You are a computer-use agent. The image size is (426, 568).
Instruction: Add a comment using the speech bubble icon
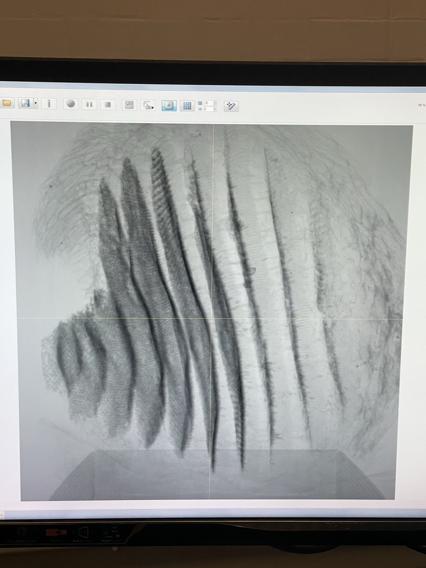[x=129, y=105]
